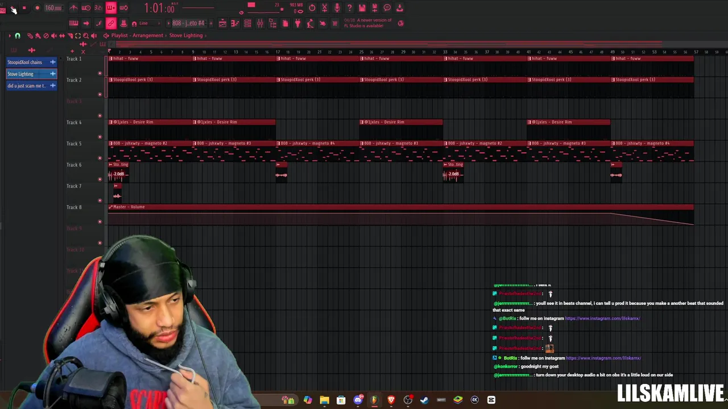This screenshot has width=728, height=409.
Task: Click the download content icon
Action: 399,8
